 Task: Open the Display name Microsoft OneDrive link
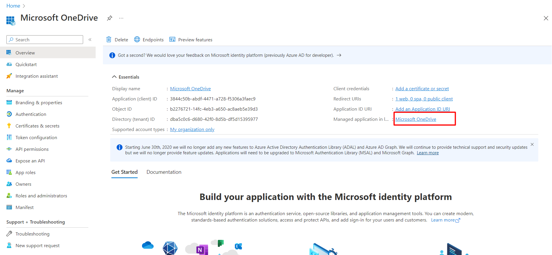click(x=190, y=88)
